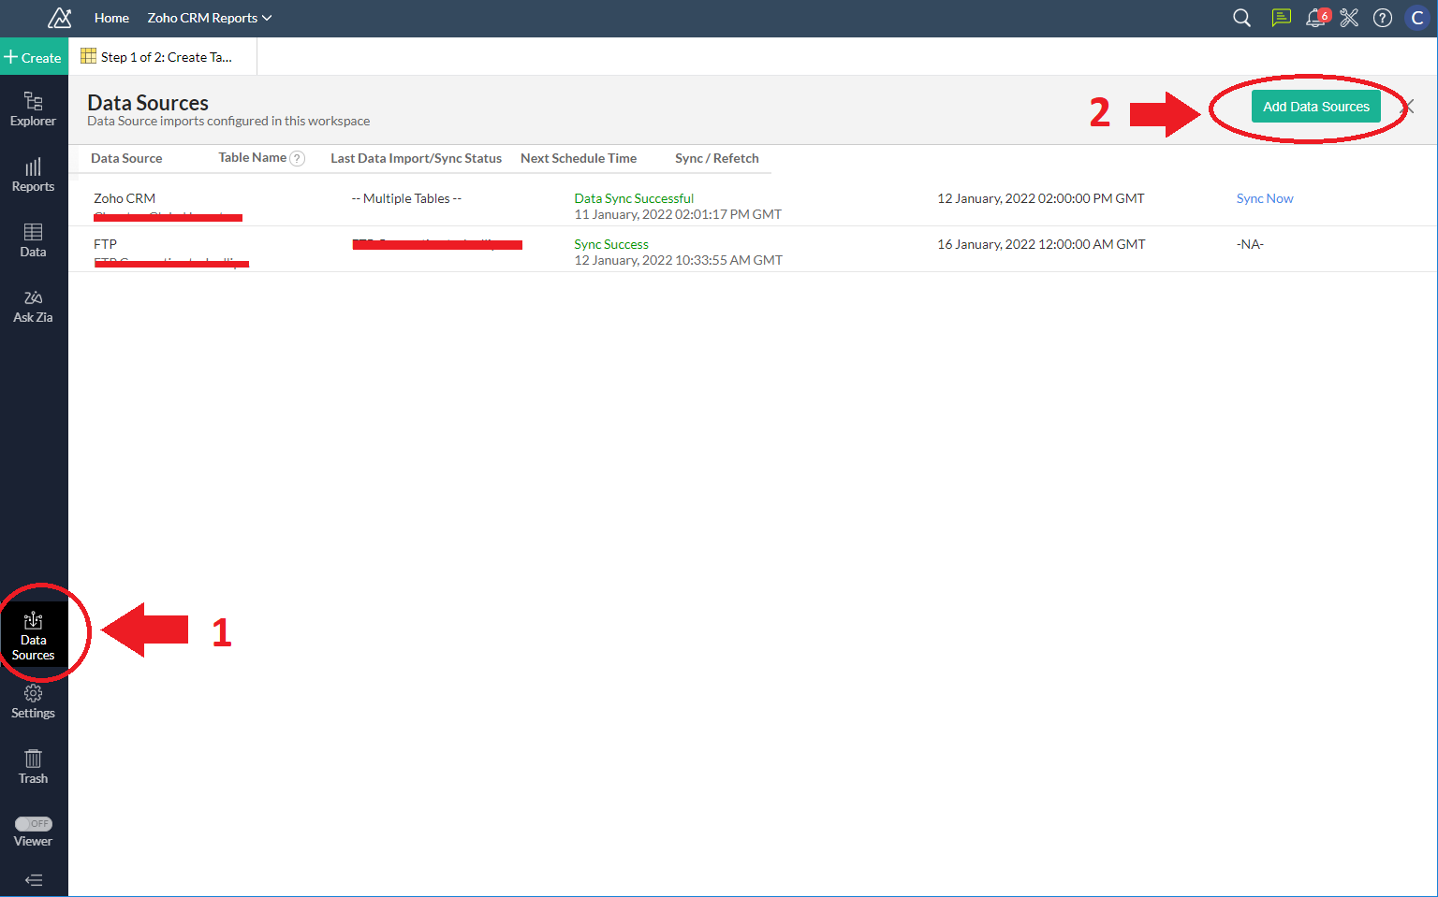Open the notifications bell

point(1315,18)
